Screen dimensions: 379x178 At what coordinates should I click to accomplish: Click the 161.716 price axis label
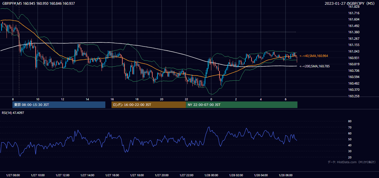(353, 13)
